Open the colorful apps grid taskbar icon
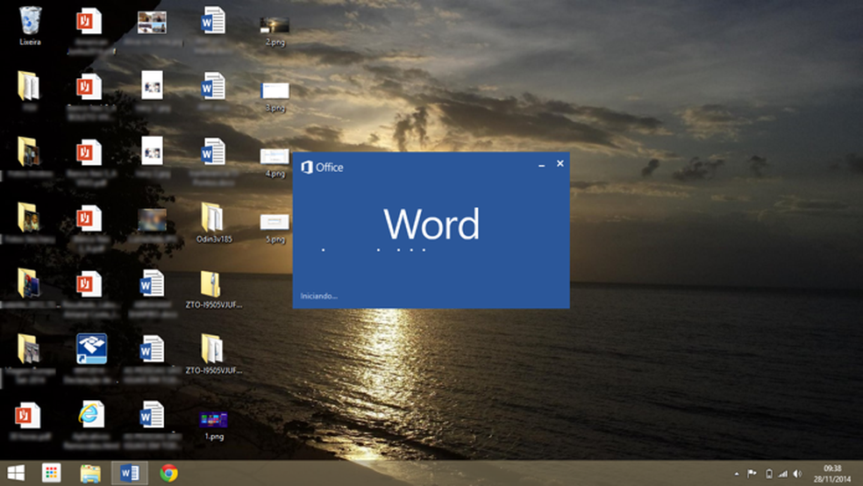Screen dimensions: 863x486 click(52, 474)
